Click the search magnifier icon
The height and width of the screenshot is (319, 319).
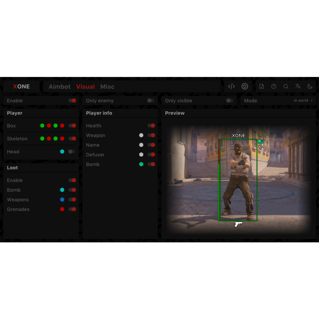coord(286,87)
